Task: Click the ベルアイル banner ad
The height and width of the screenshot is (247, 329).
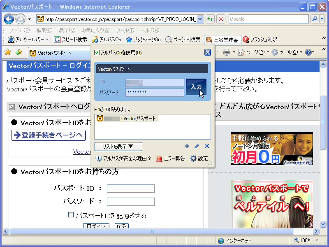Action: 272,204
